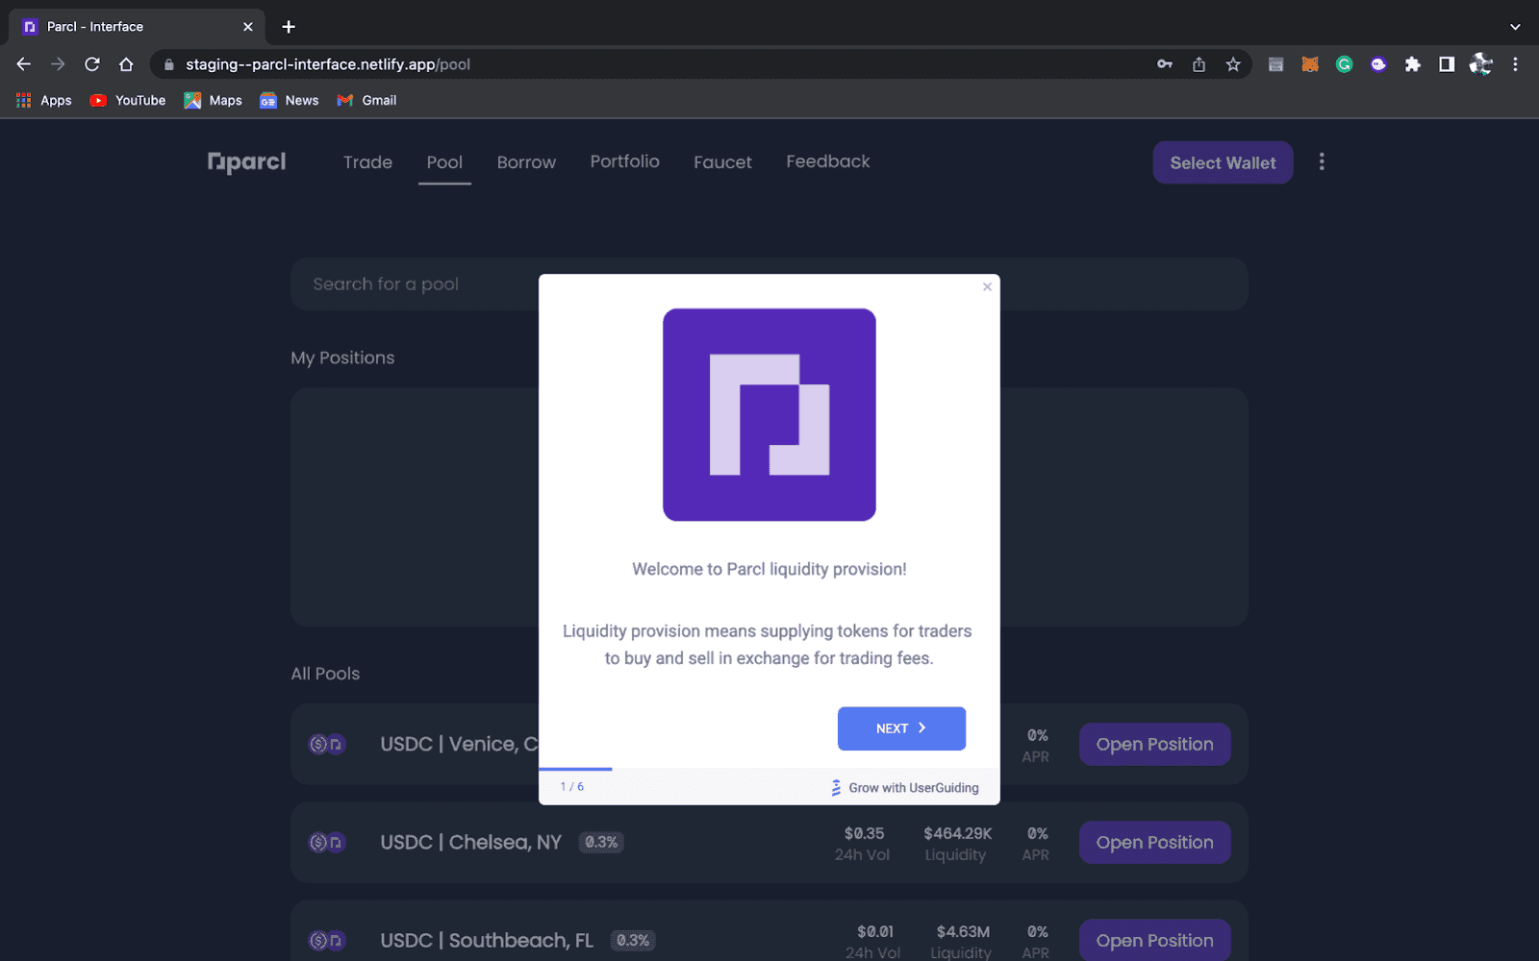The height and width of the screenshot is (961, 1539).
Task: Click the $464.29K liquidity value
Action: pyautogui.click(x=957, y=833)
